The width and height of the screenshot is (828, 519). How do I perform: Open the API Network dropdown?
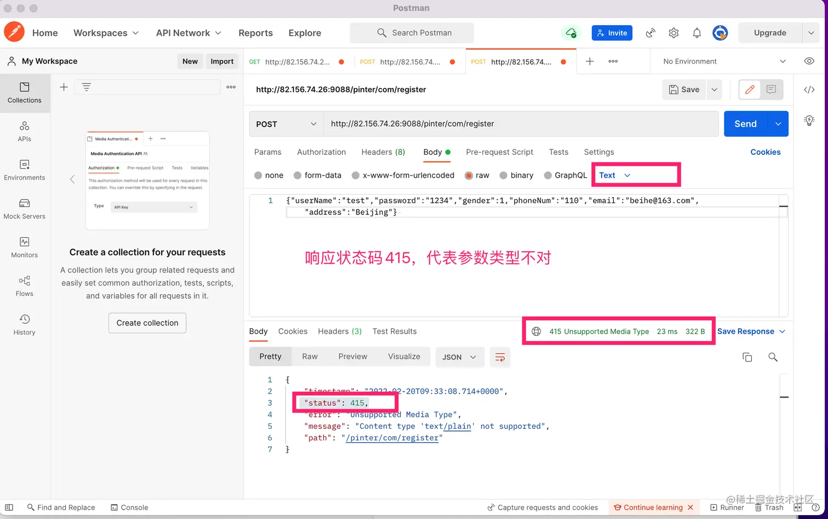pyautogui.click(x=189, y=33)
